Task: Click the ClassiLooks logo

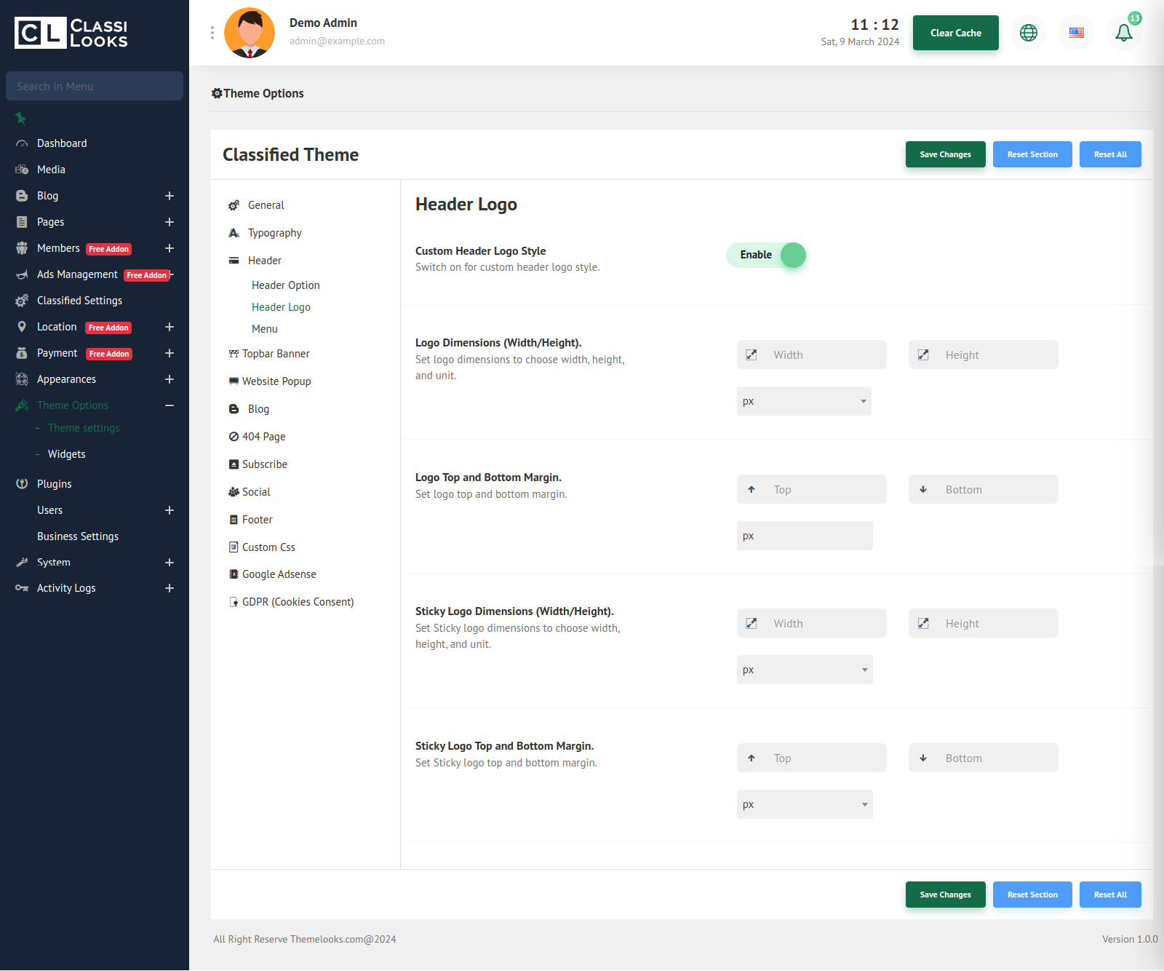Action: (x=71, y=33)
